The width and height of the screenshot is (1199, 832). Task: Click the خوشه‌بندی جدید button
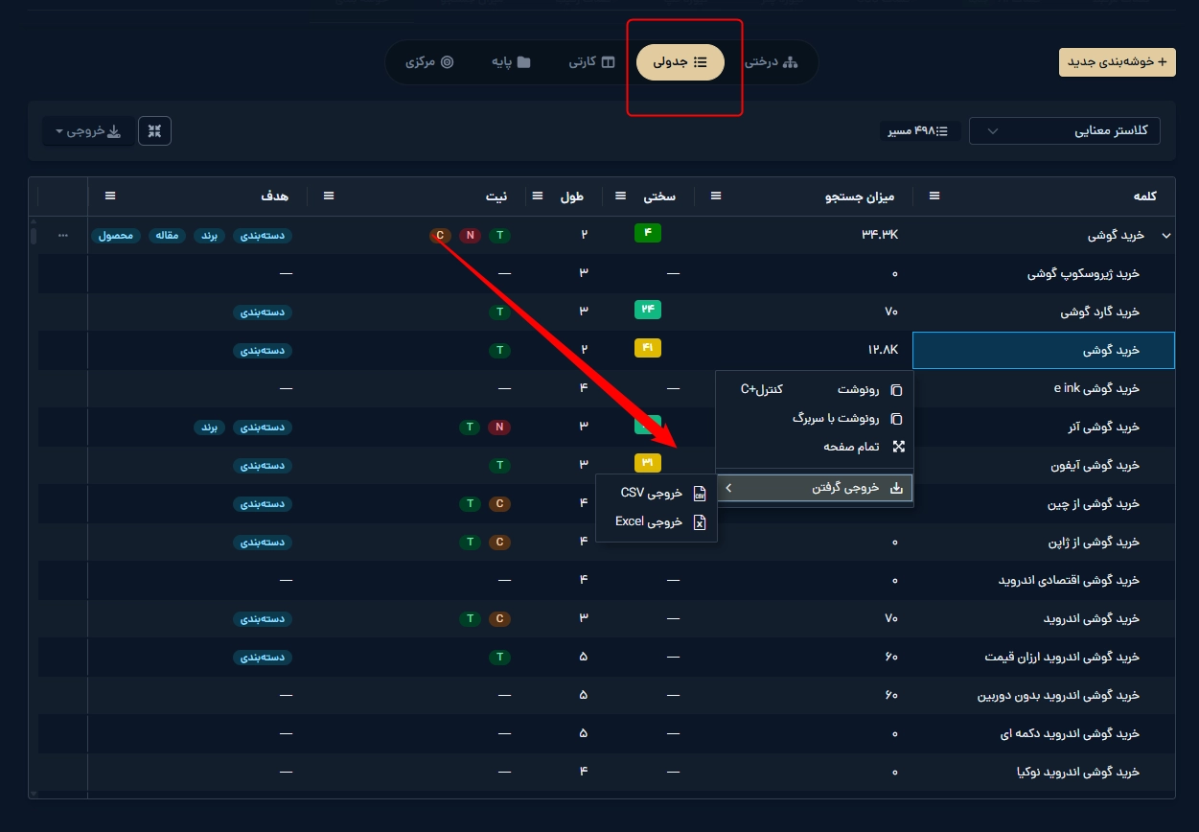tap(1117, 61)
